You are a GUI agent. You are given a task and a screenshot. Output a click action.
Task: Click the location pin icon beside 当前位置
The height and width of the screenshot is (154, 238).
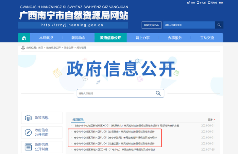[23, 48]
